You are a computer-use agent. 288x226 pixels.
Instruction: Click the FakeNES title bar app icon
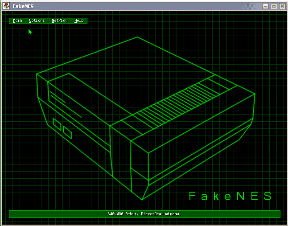coord(6,6)
